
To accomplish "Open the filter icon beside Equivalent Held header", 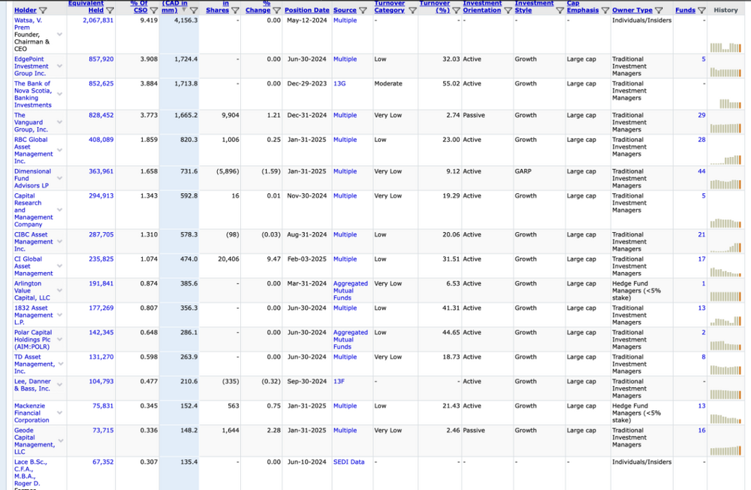I will pyautogui.click(x=110, y=10).
